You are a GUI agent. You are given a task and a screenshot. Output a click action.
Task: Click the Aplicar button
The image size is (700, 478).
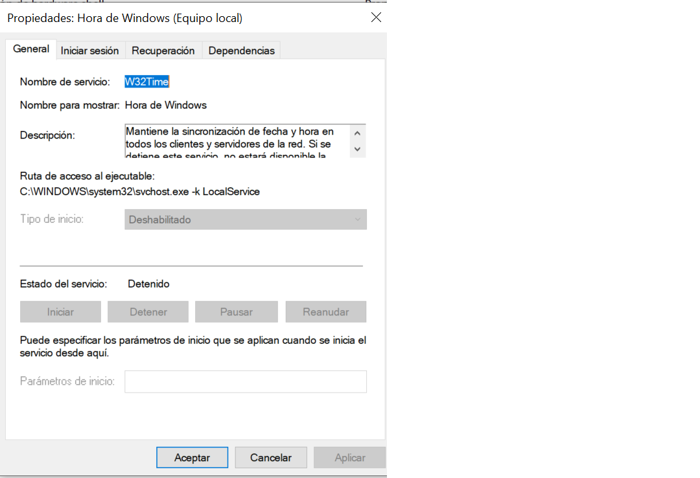(x=350, y=457)
